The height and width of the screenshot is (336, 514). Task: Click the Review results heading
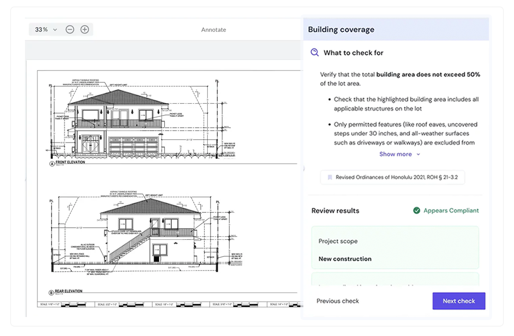[x=335, y=210]
